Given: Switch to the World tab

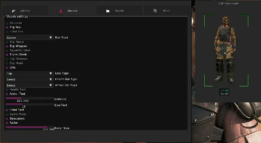Looking at the screenshot, I should 119,11.
